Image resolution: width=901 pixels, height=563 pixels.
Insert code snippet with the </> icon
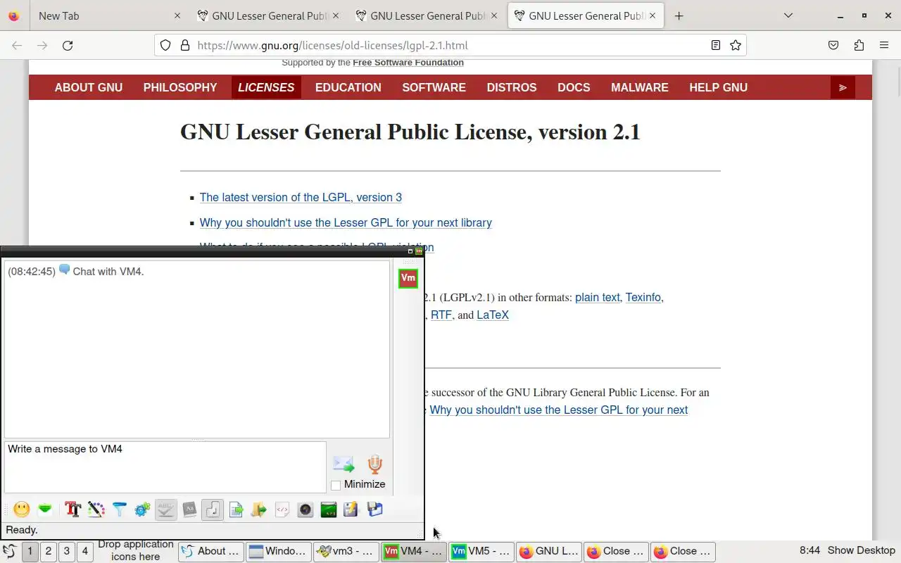[282, 510]
